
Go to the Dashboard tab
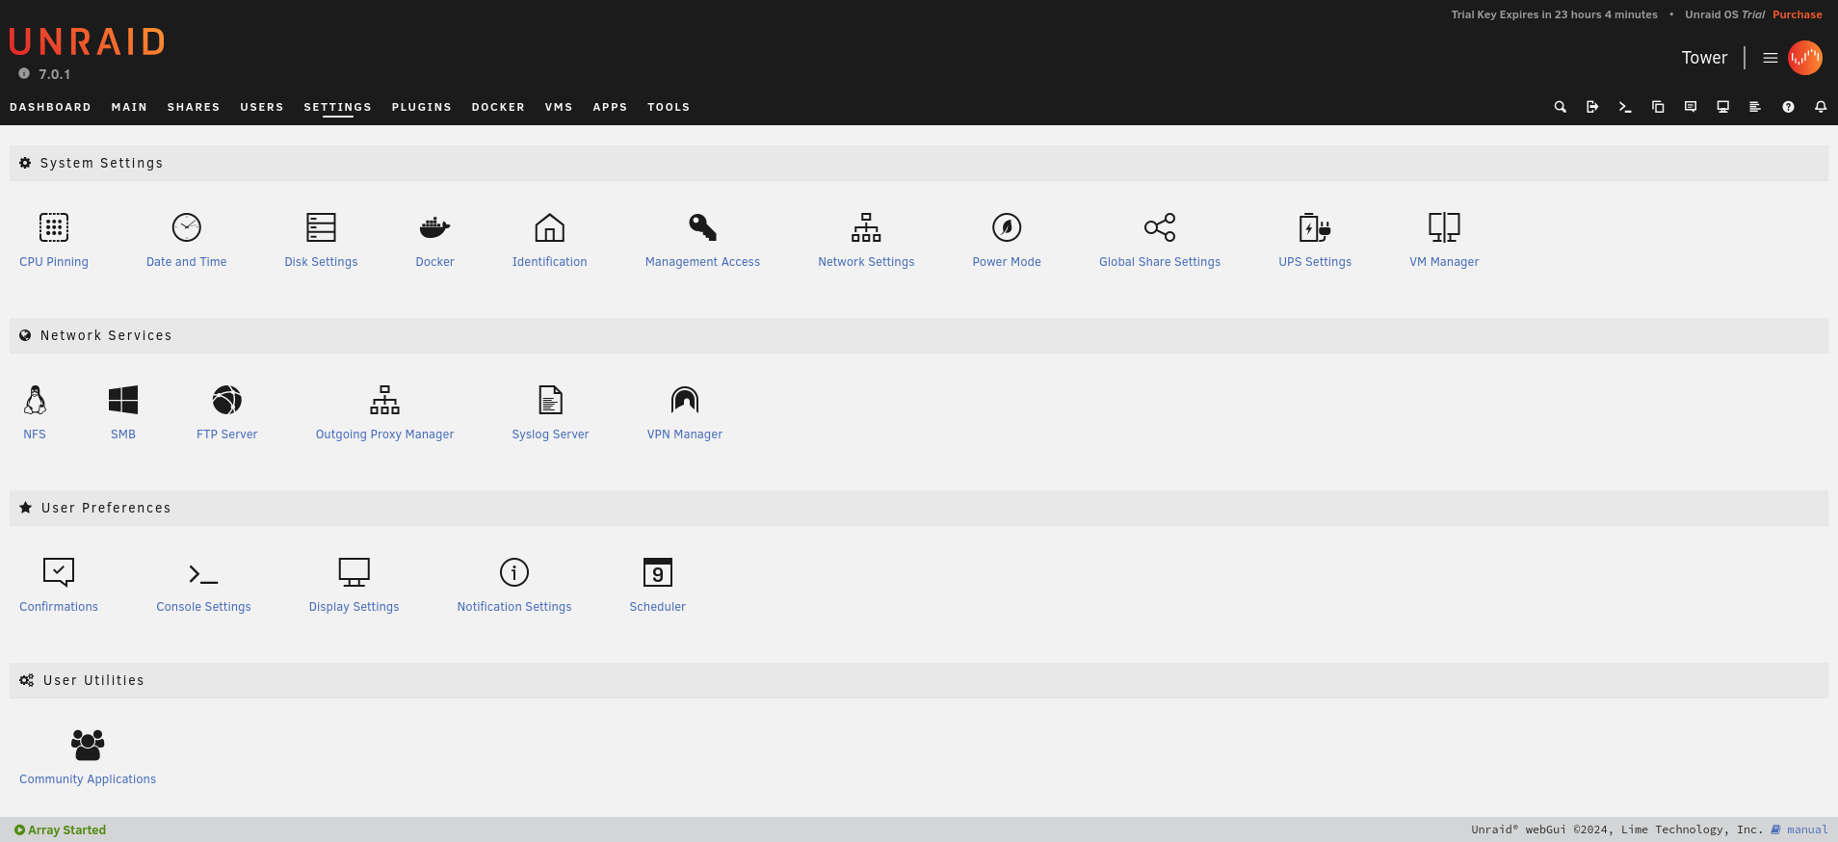point(50,107)
